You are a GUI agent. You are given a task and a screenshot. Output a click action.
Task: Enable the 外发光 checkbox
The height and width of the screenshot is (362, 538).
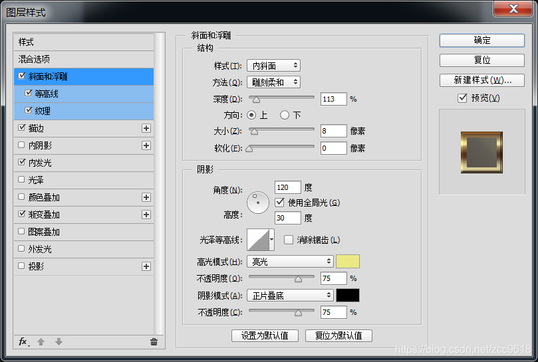21,248
